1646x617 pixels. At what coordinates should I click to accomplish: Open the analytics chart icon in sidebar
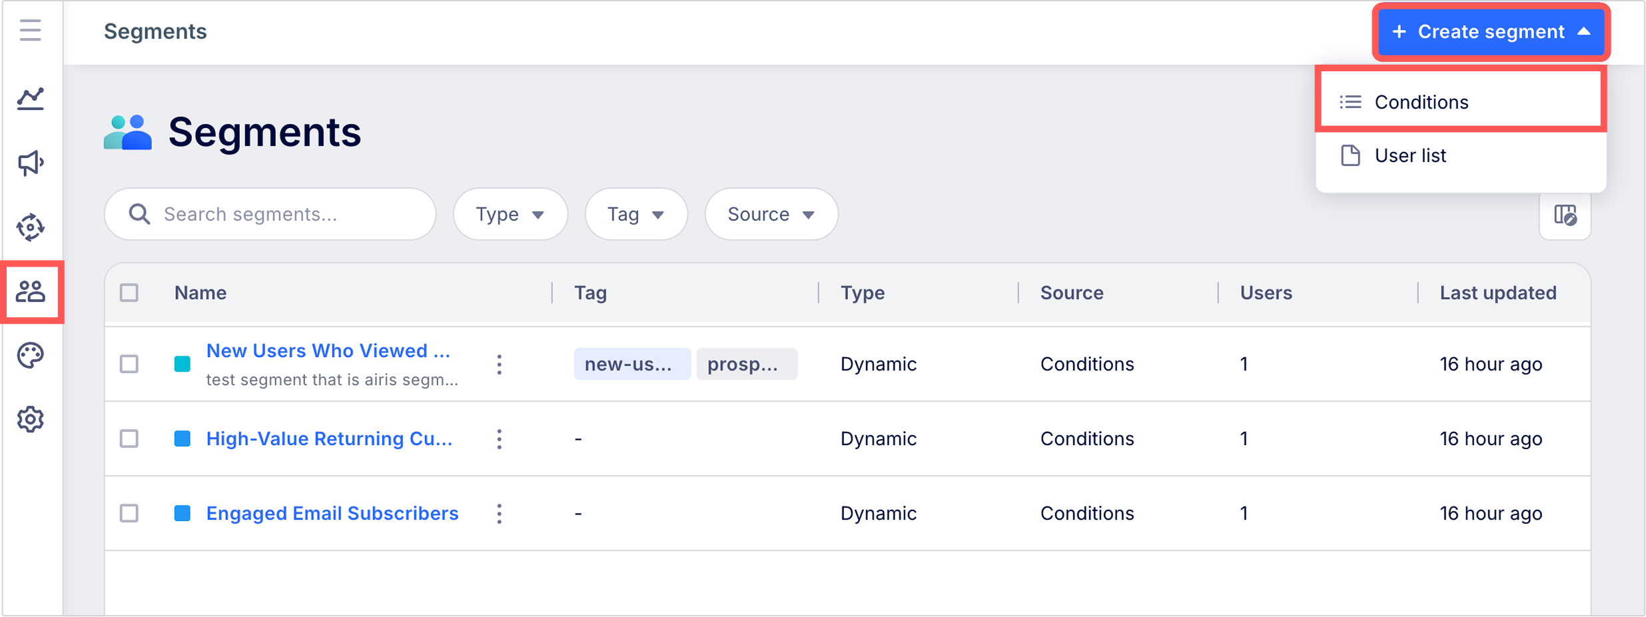pyautogui.click(x=31, y=99)
